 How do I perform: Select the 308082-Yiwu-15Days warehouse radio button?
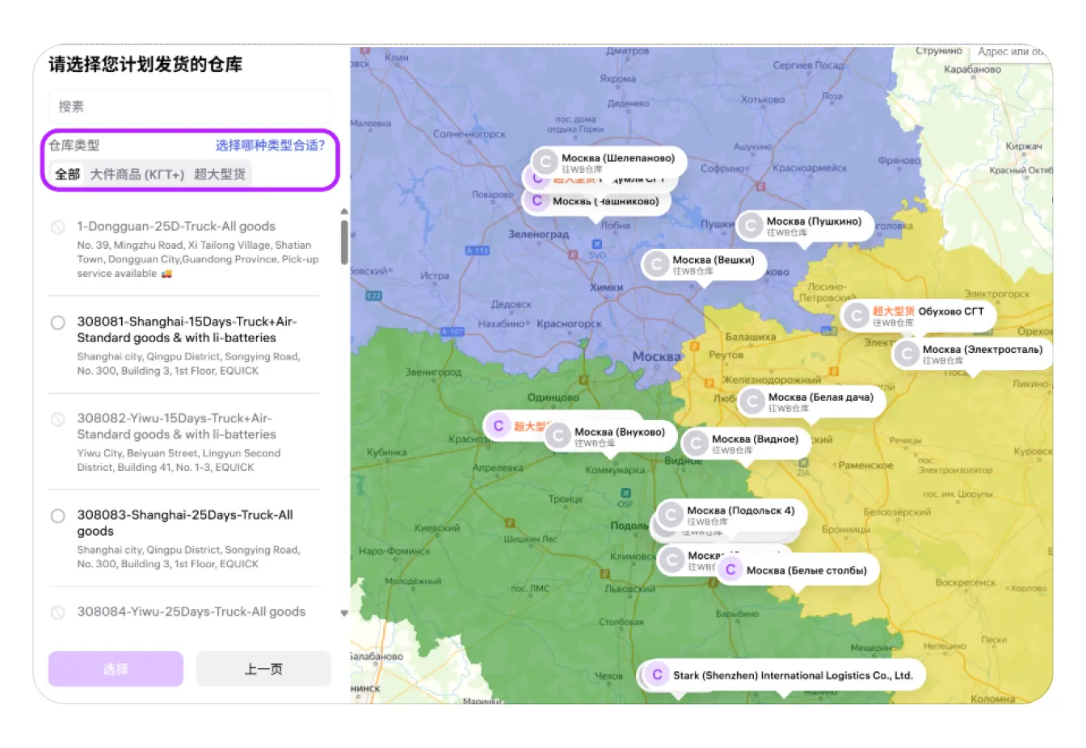click(x=58, y=419)
